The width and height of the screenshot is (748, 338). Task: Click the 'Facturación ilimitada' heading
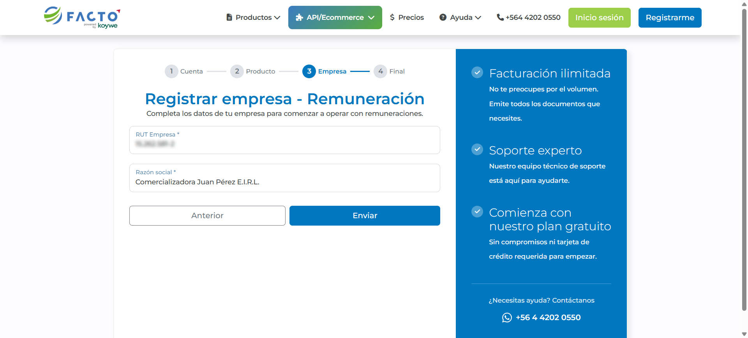550,73
